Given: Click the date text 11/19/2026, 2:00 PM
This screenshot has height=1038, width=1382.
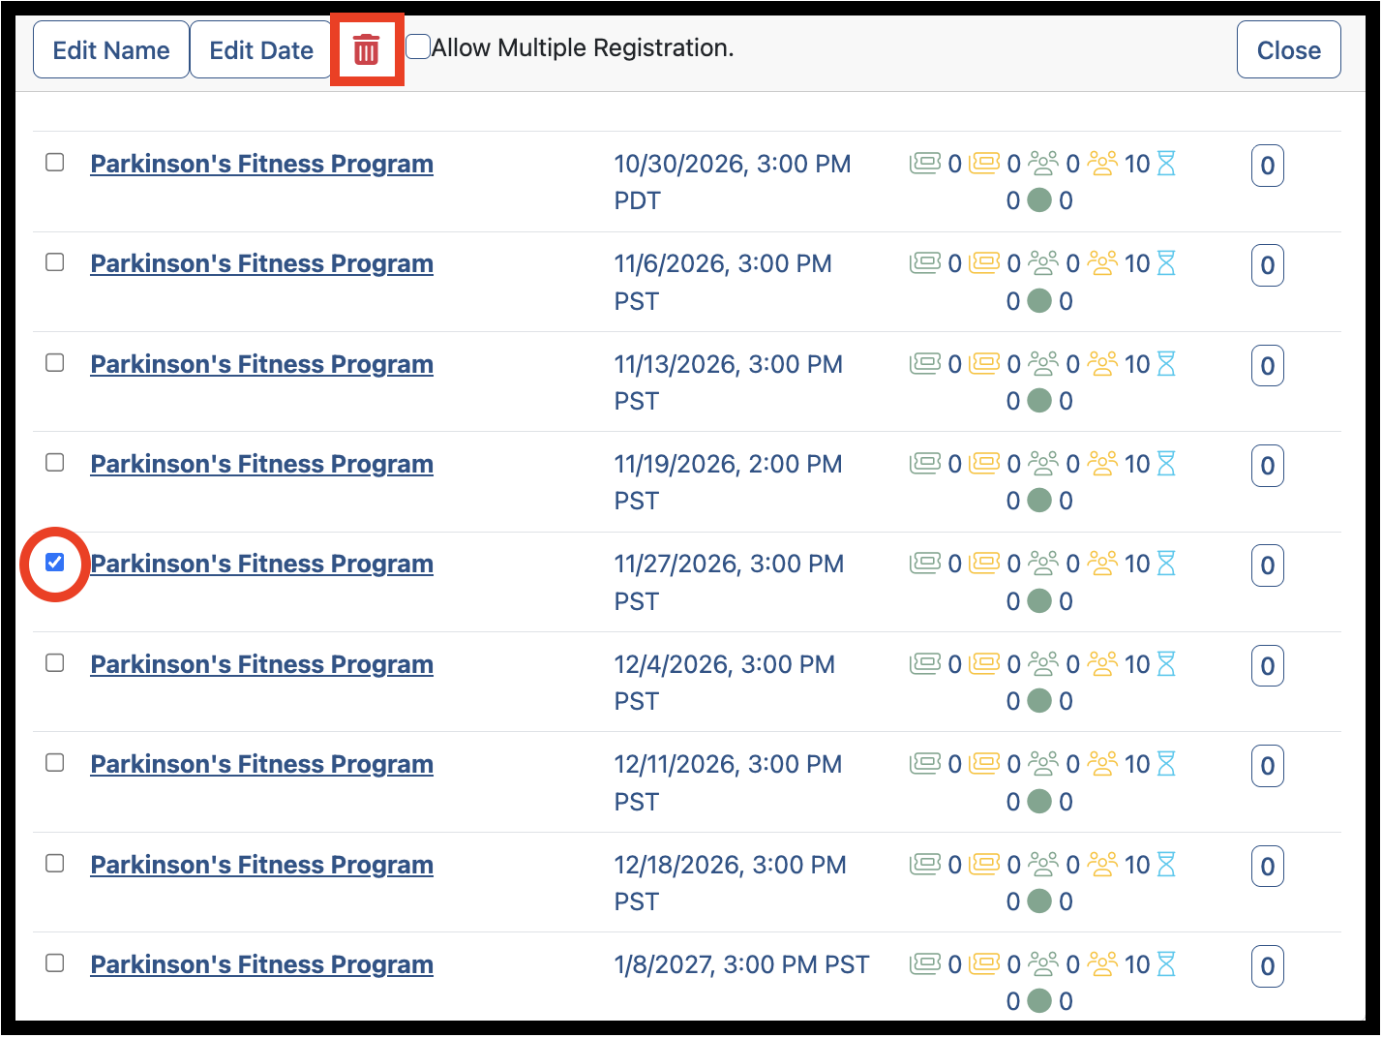Looking at the screenshot, I should click(x=728, y=464).
